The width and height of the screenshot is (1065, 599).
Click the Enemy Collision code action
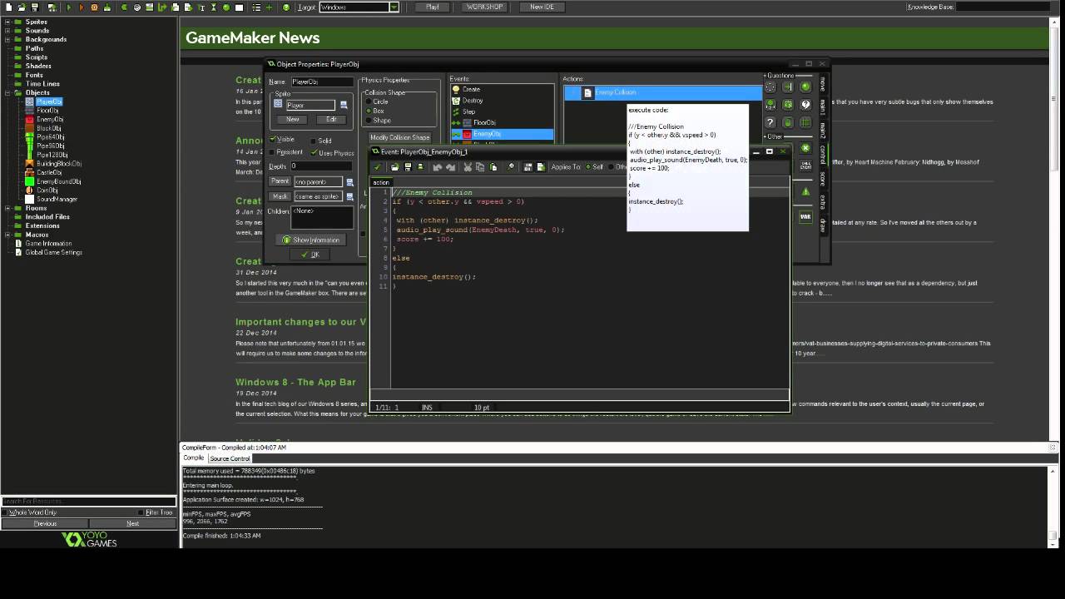click(x=662, y=92)
